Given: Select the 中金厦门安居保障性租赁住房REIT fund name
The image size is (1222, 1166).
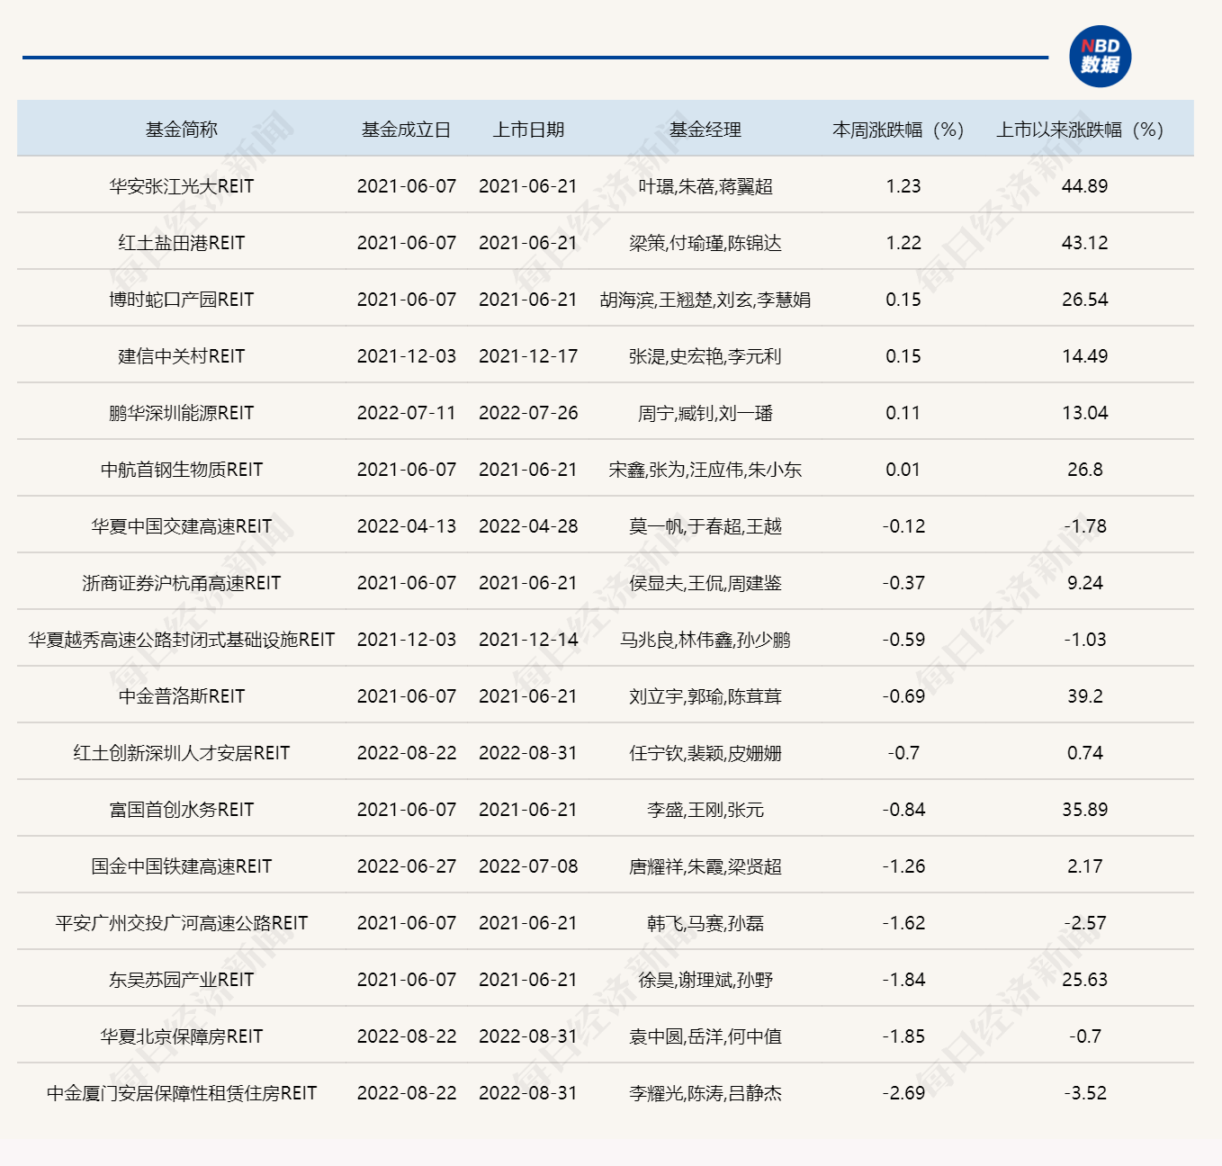Looking at the screenshot, I should click(x=182, y=1093).
